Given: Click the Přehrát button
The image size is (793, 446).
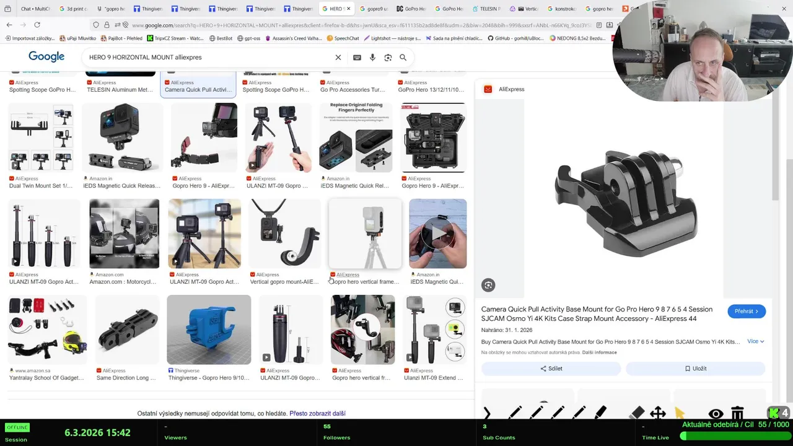Looking at the screenshot, I should pyautogui.click(x=747, y=311).
